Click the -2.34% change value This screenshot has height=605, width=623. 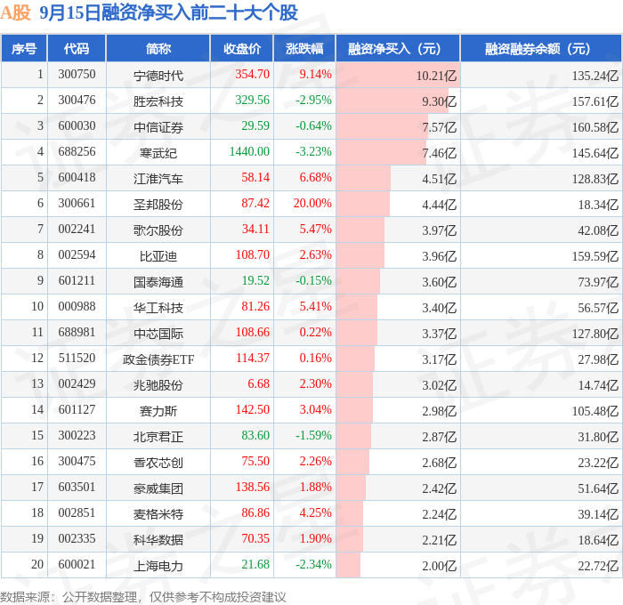[x=313, y=565]
